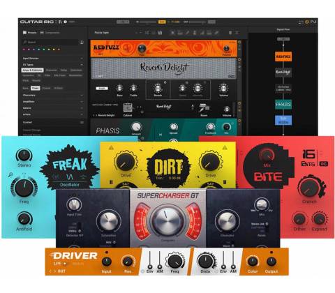
Task: Click the save preset icon in rack toolbar
Action: coord(160,33)
